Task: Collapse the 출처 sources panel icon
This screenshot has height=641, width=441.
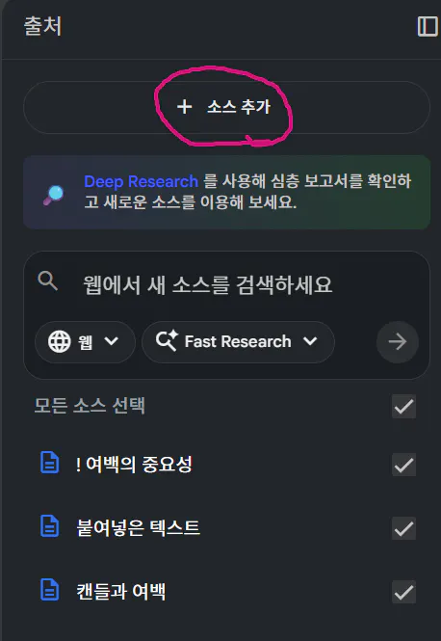Action: coord(428,27)
